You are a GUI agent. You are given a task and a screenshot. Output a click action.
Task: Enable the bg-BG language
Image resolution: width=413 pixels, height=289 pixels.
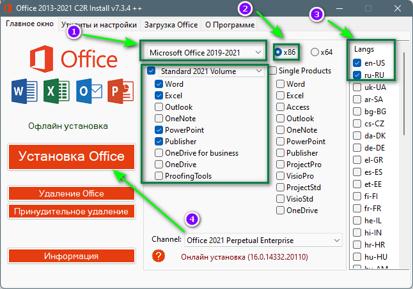coord(357,112)
